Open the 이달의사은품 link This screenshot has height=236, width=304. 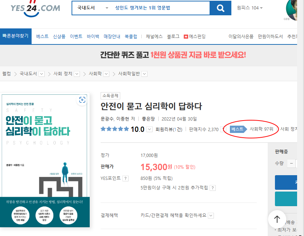(241, 36)
